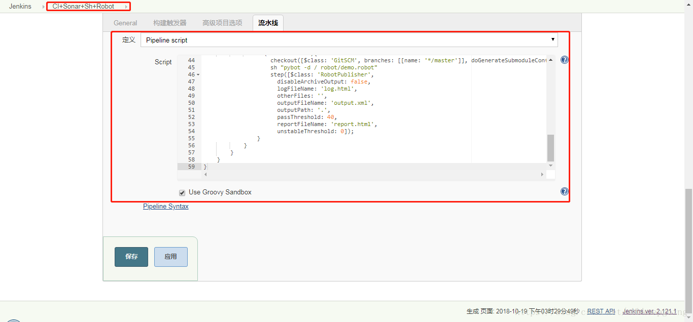Click line number 59 in gutter

191,167
